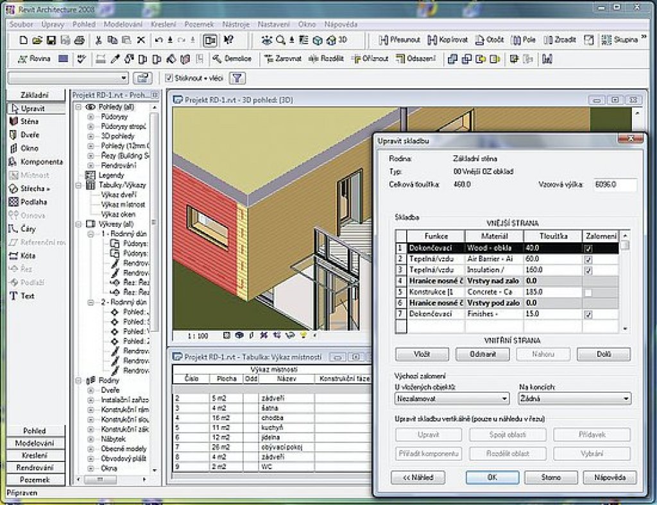657x505 pixels.
Task: Click the << Náhled preview button
Action: (418, 477)
